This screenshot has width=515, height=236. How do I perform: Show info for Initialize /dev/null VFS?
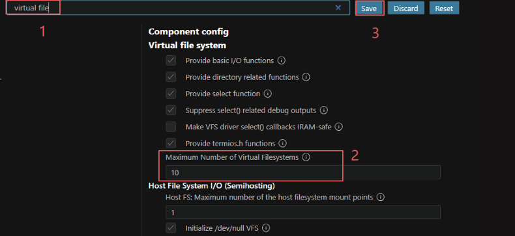pos(266,228)
